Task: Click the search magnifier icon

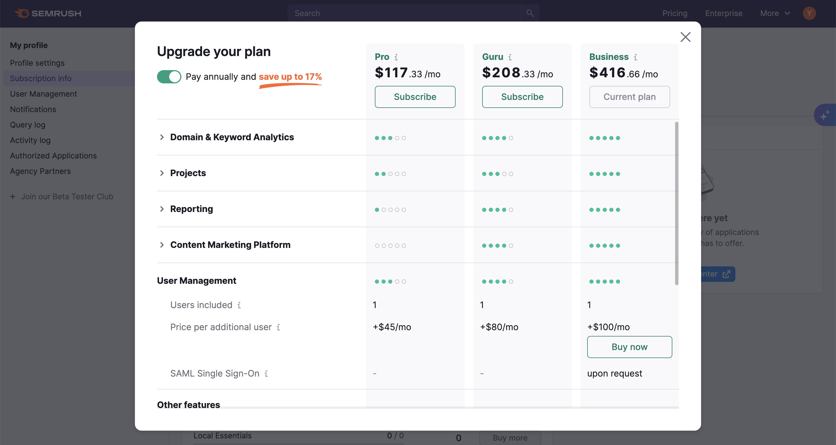Action: (530, 13)
